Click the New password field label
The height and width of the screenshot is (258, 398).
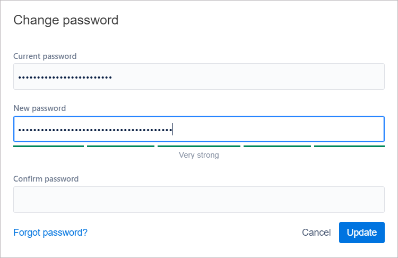(40, 108)
